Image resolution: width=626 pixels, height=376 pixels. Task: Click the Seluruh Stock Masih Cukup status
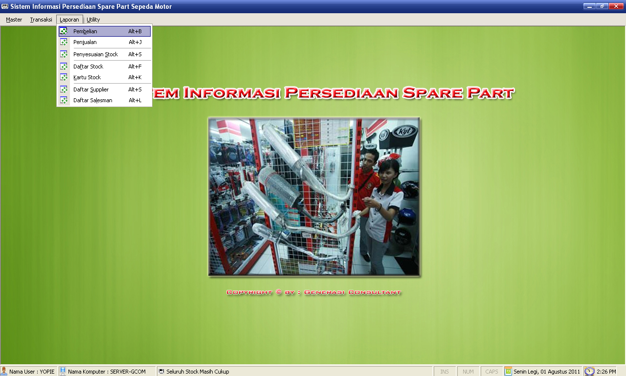point(198,372)
